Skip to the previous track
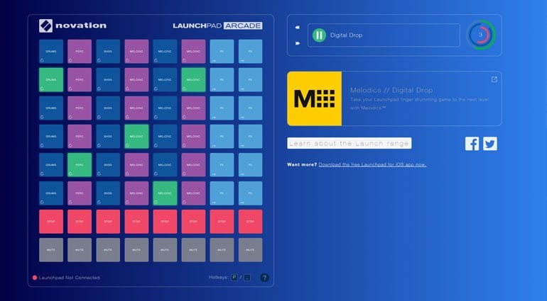This screenshot has width=547, height=301. pos(297,27)
